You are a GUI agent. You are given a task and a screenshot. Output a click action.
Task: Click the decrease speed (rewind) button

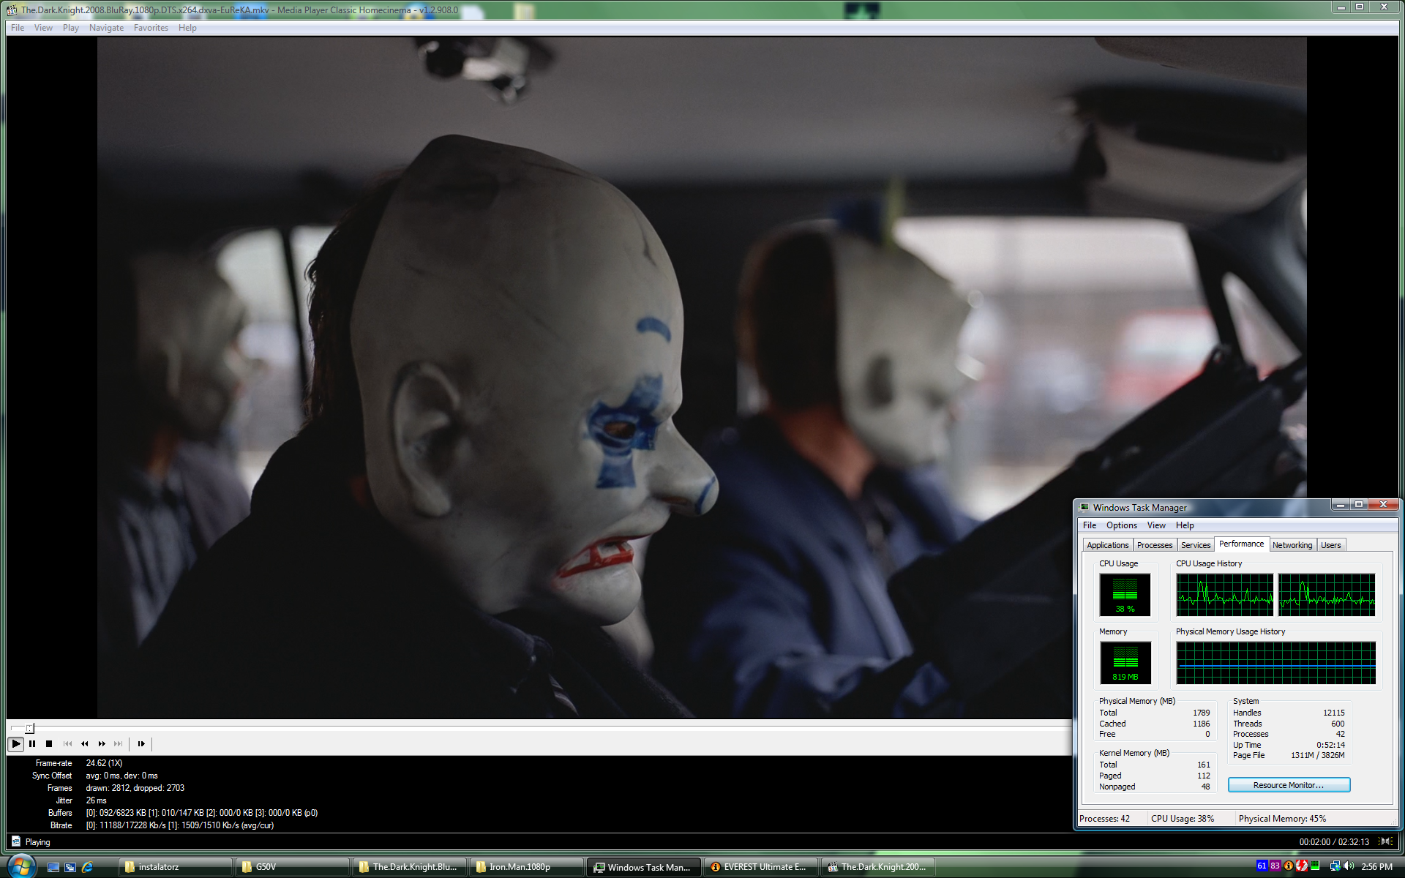tap(85, 743)
